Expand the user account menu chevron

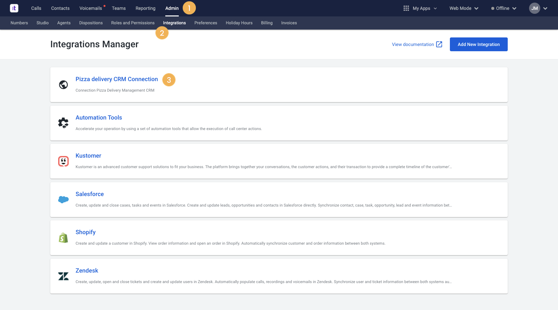[x=546, y=9]
